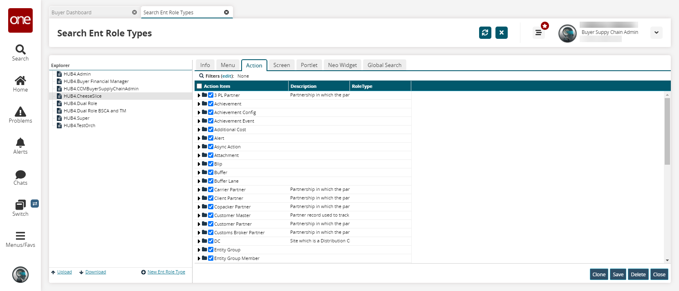Expand the Customer Master tree node
679x291 pixels.
point(199,215)
